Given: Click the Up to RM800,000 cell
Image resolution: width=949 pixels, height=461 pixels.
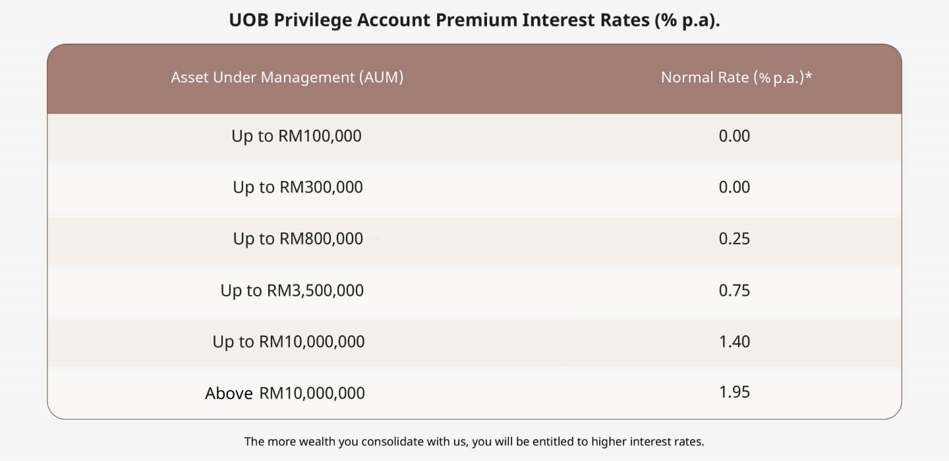Looking at the screenshot, I should point(298,238).
